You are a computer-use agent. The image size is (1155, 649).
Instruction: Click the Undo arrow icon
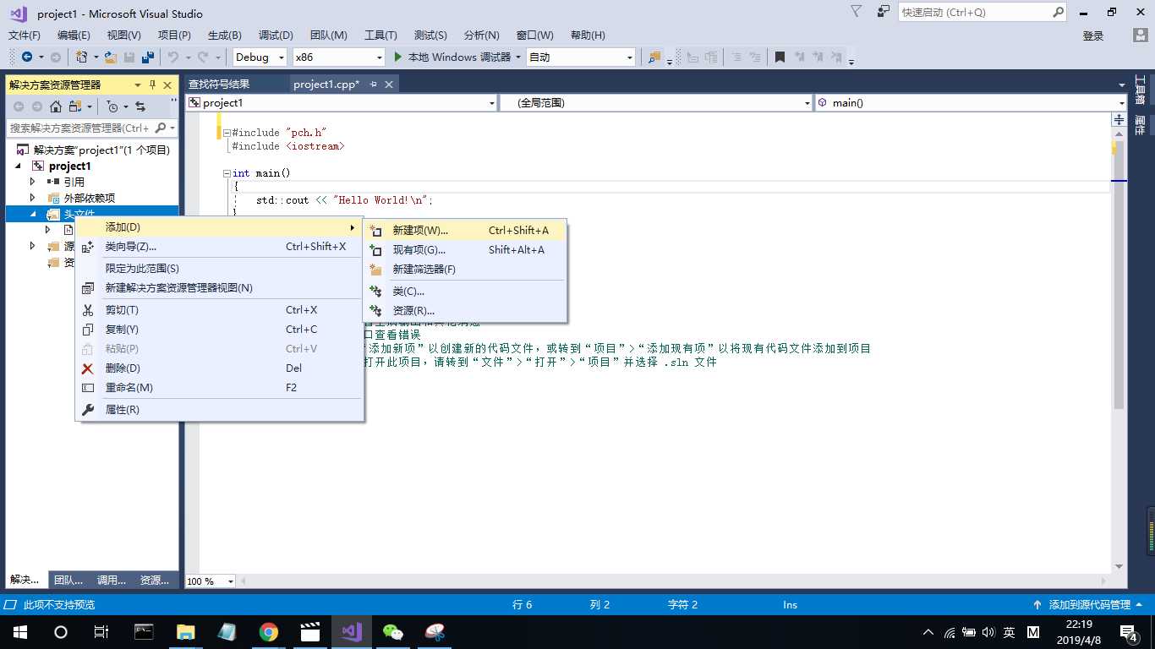(173, 57)
